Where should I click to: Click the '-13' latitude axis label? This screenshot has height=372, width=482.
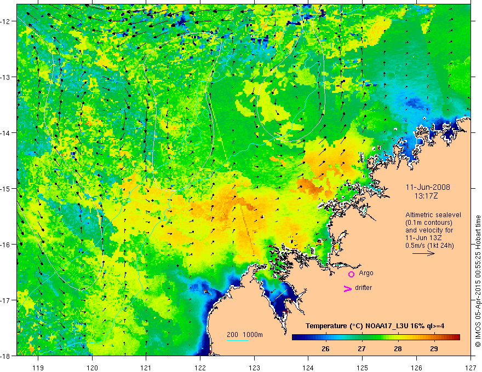pos(5,77)
